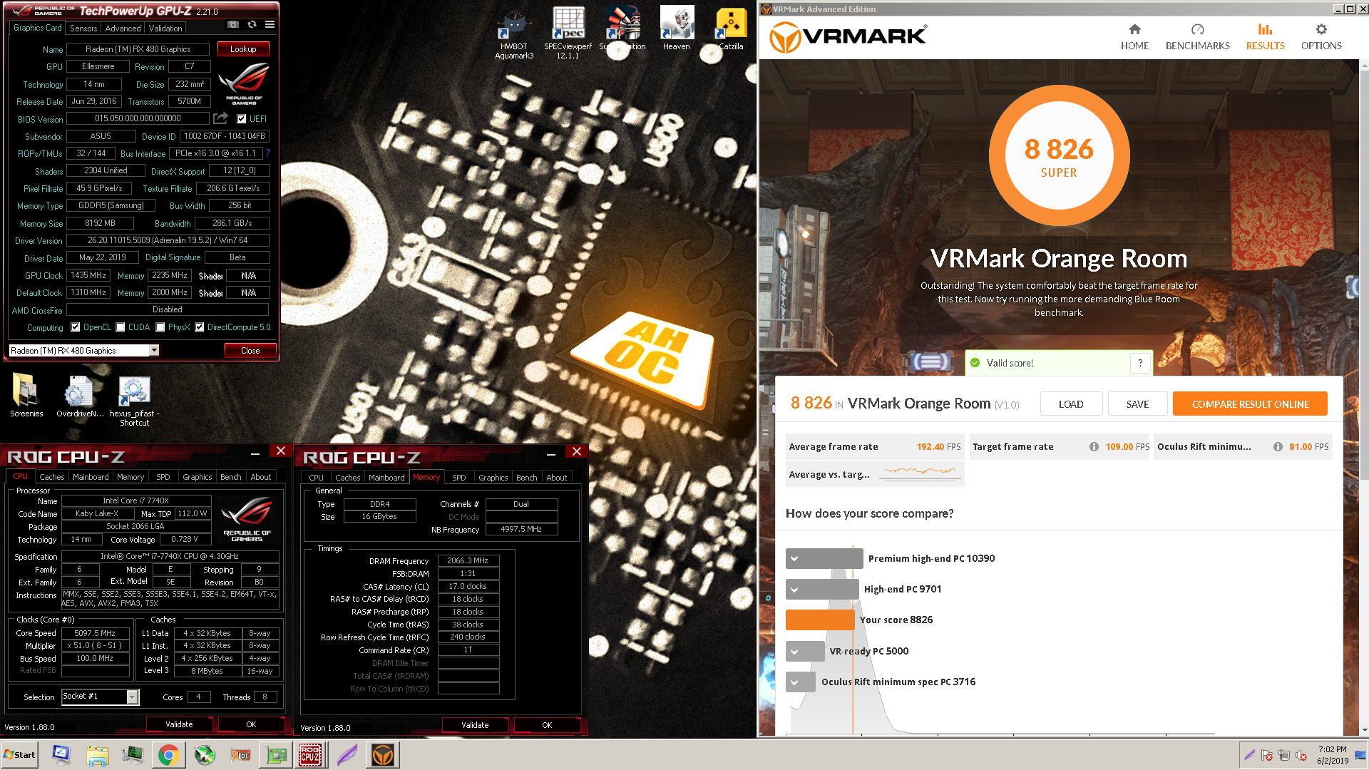This screenshot has height=770, width=1369.
Task: Click Target frame rate info icon
Action: (x=1094, y=447)
